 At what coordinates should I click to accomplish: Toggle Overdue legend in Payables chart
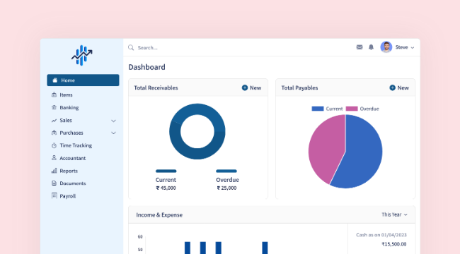coord(362,109)
